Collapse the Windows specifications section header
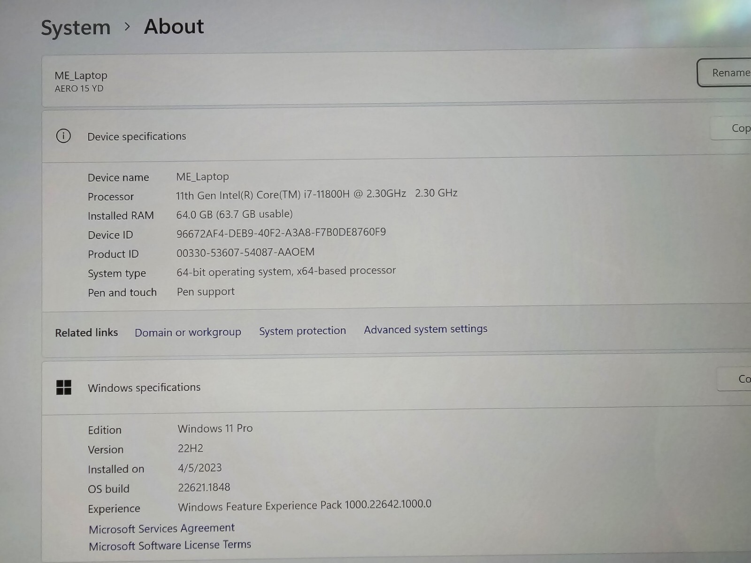The width and height of the screenshot is (751, 563). (397, 386)
